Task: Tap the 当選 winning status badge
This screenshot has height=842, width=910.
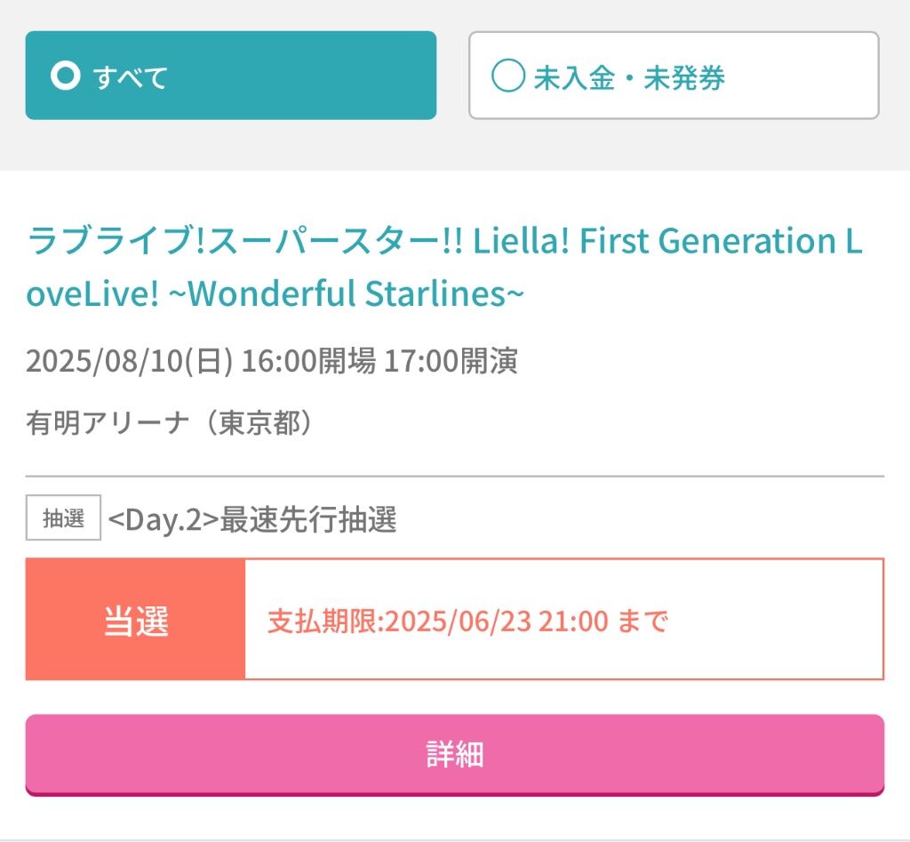Action: (136, 619)
